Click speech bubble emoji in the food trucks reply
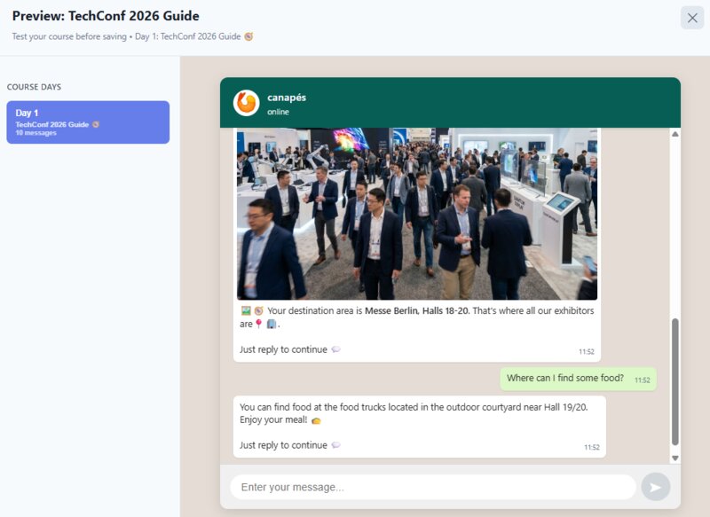710x517 pixels. 335,445
